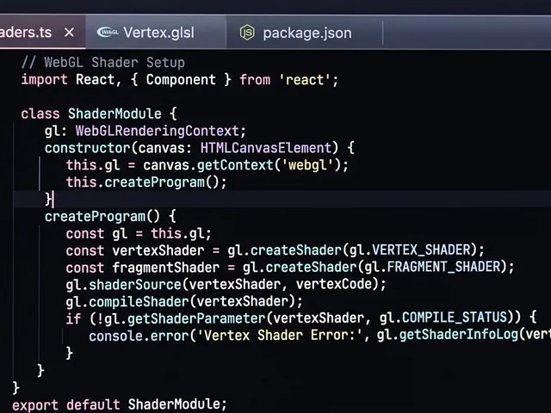Click 'getShaderInfoLog' method call
This screenshot has height=413, width=551.
[458, 335]
